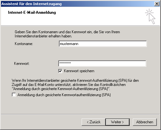Click the 'Internet-E-Mail-Anmeldung' heading
The width and height of the screenshot is (161, 130).
(32, 12)
